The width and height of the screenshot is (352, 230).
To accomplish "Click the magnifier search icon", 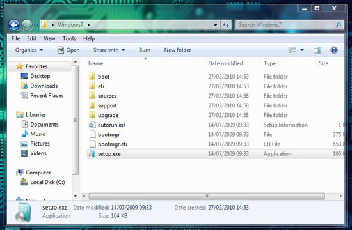I will (x=339, y=25).
